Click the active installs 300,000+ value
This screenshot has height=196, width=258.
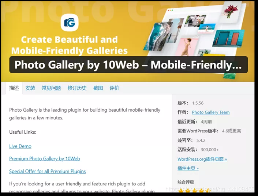pos(210,150)
